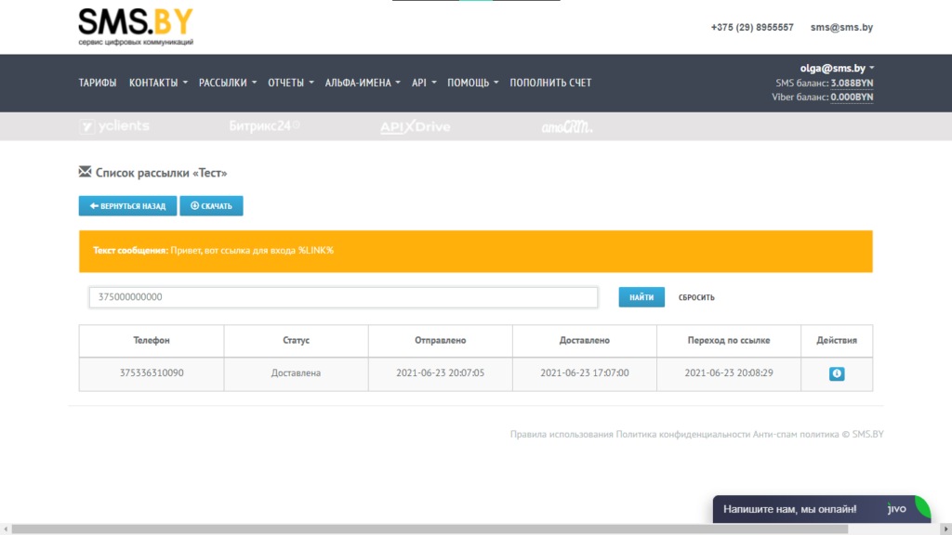Expand the ОТЧЕТЫ dropdown menu

[x=291, y=83]
